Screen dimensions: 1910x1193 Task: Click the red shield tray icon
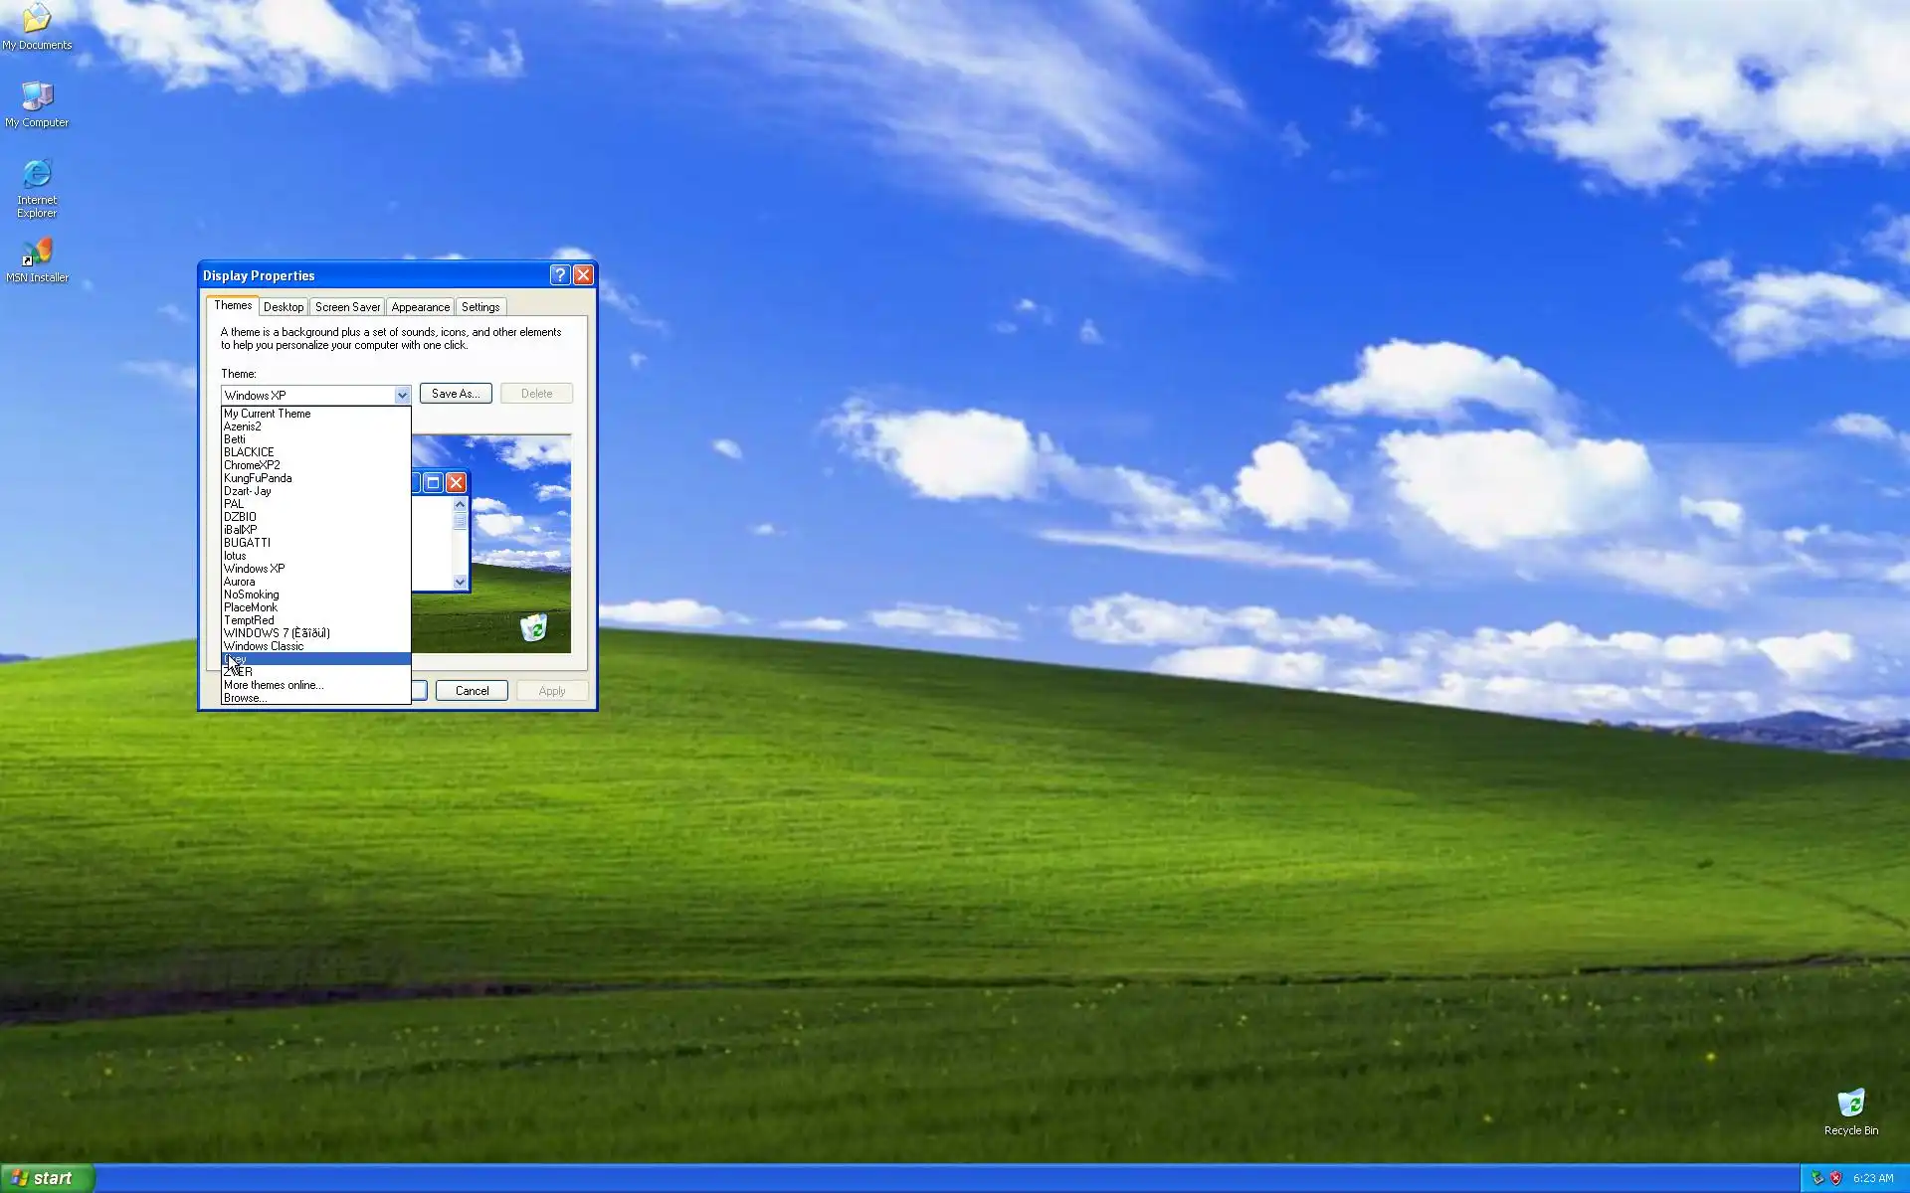(x=1835, y=1178)
